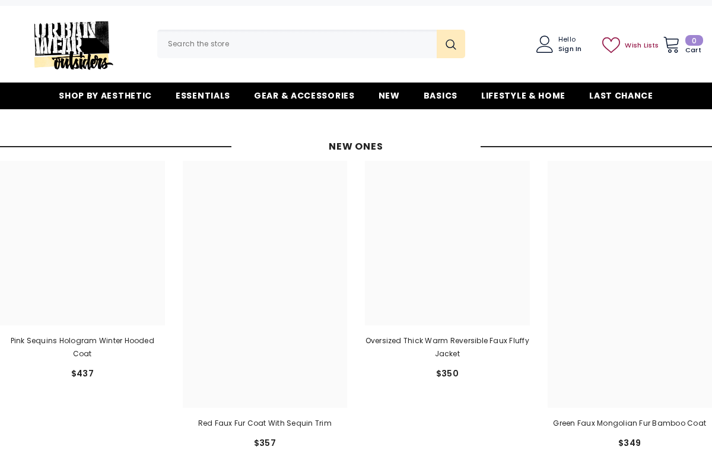The height and width of the screenshot is (475, 712).
Task: Click the cart item count badge
Action: click(x=694, y=40)
